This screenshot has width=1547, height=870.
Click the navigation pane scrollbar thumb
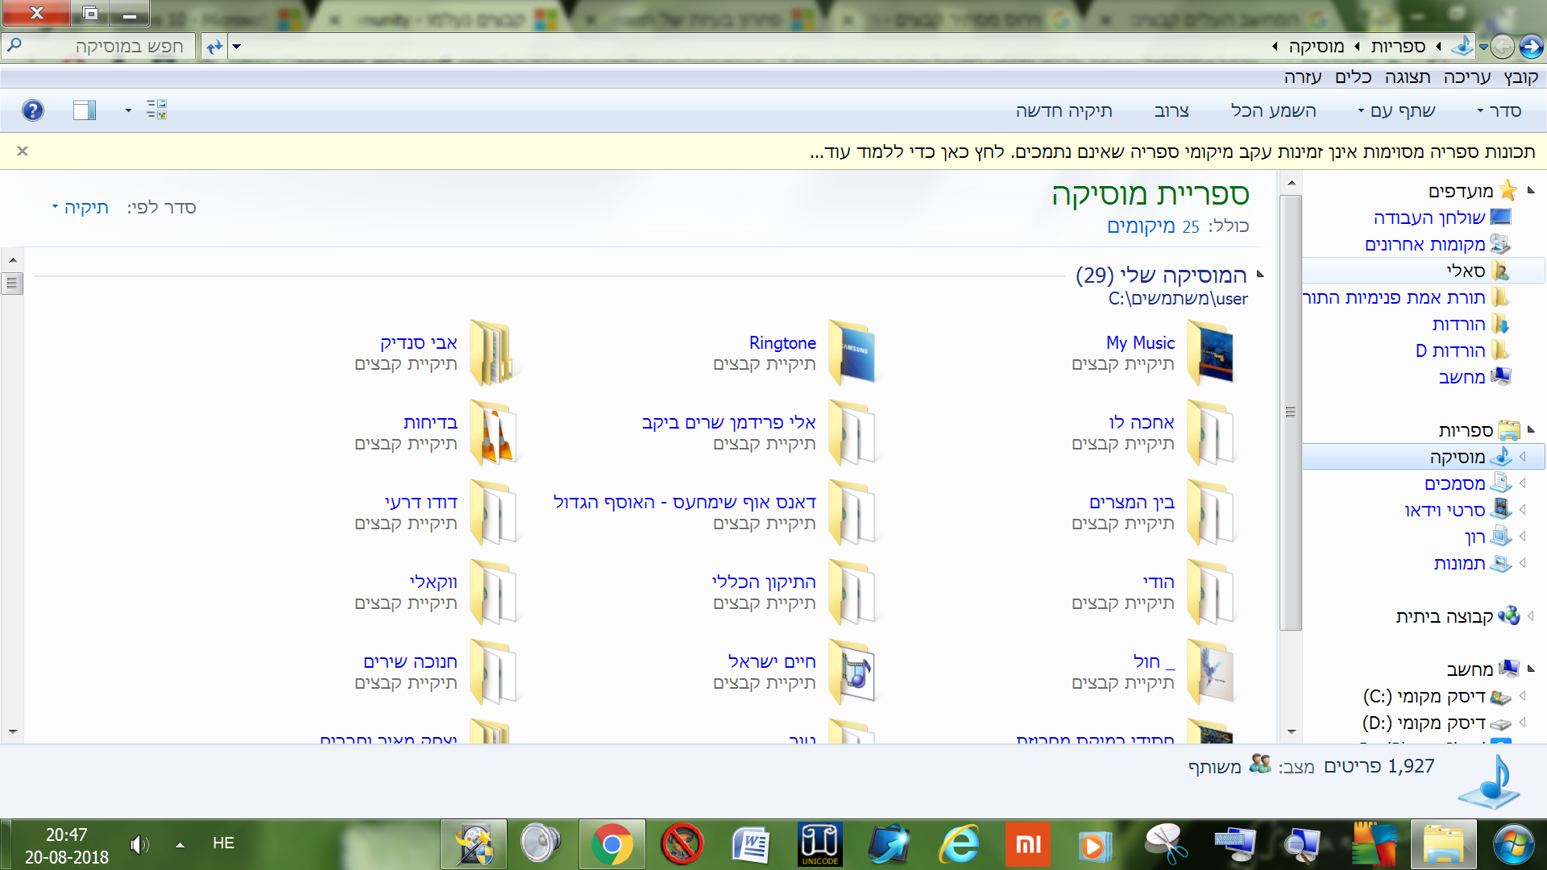click(x=1291, y=412)
